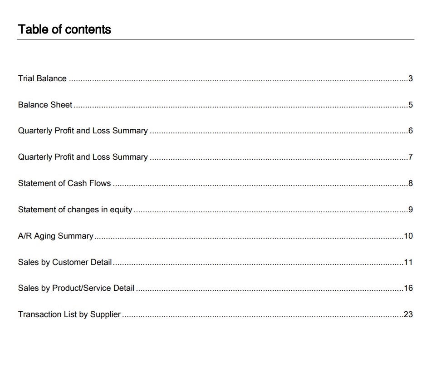Click page number 8 for Cash Flows
Viewport: 436px width, 367px height.
point(411,183)
